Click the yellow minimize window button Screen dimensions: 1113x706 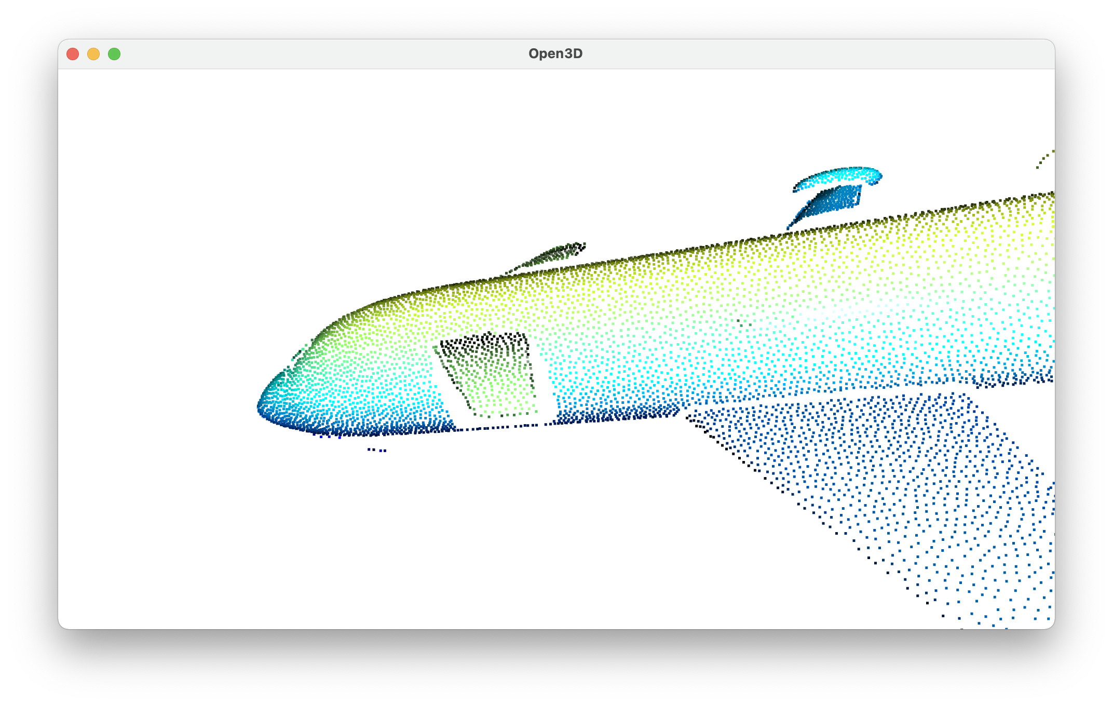point(93,54)
